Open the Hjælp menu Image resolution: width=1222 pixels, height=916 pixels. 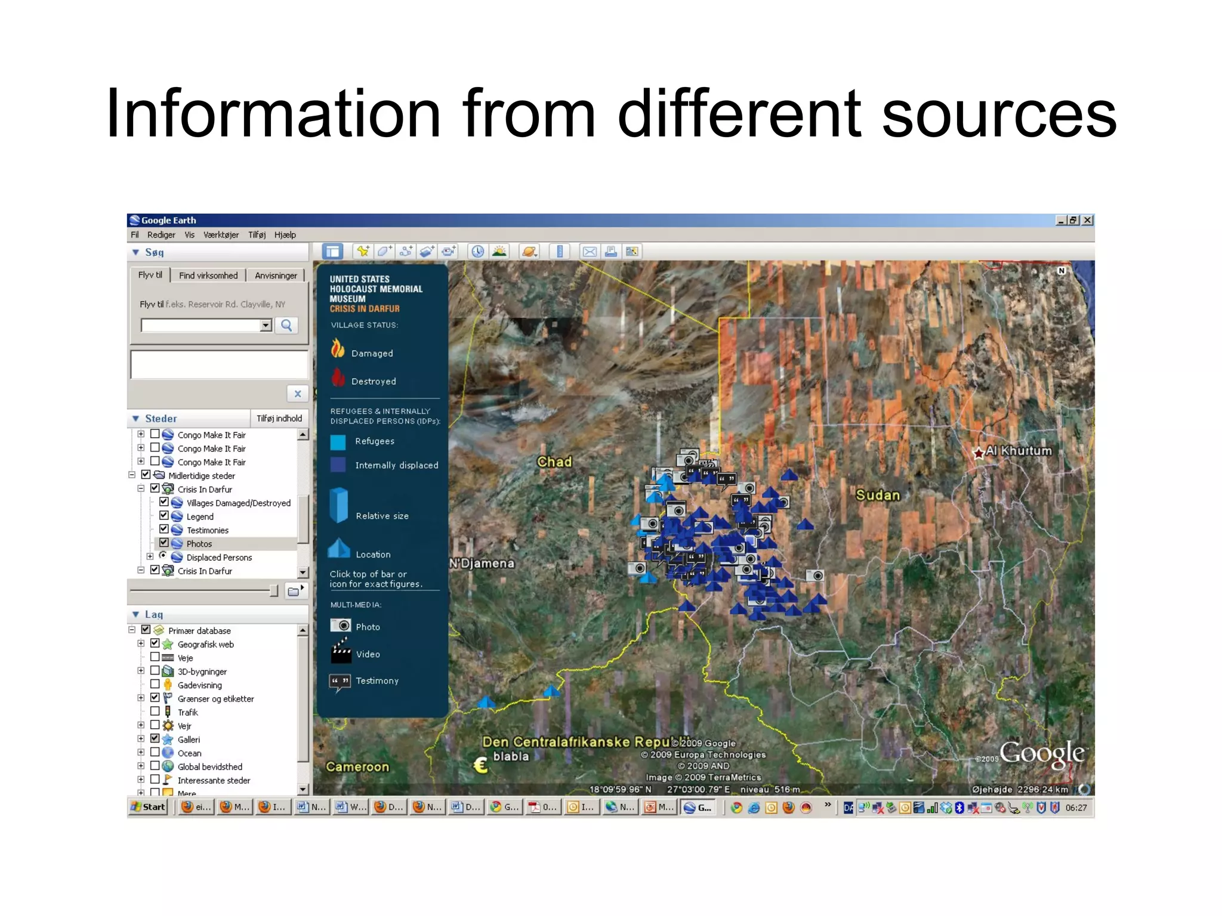[x=285, y=235]
